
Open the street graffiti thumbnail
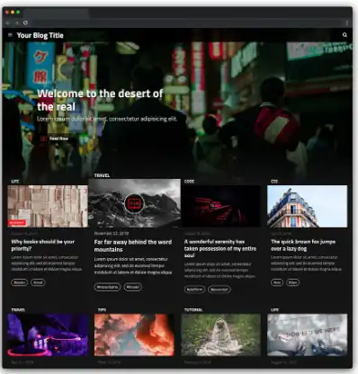click(308, 334)
